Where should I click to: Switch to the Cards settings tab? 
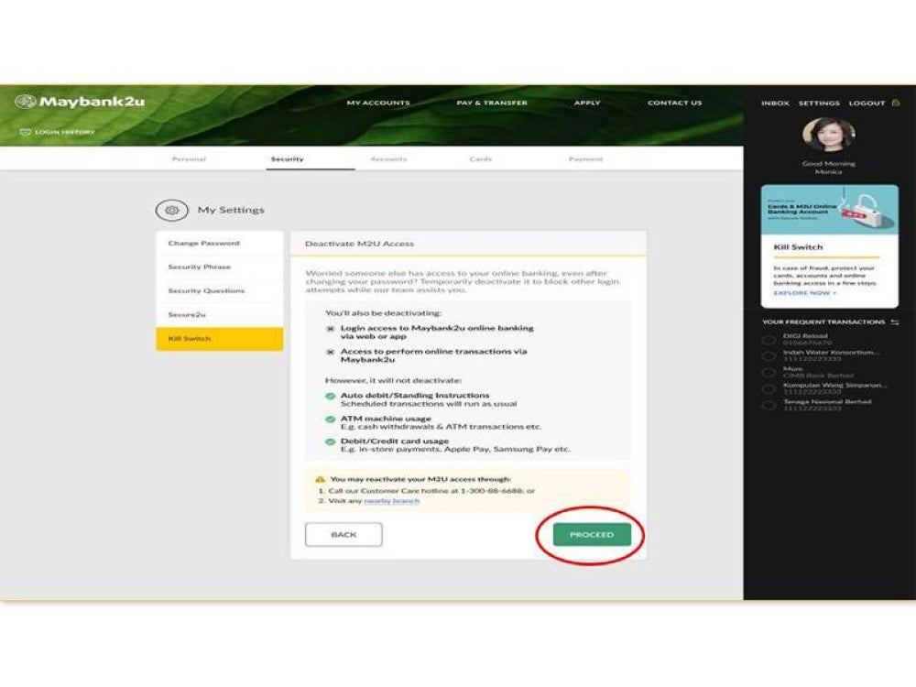pos(480,159)
